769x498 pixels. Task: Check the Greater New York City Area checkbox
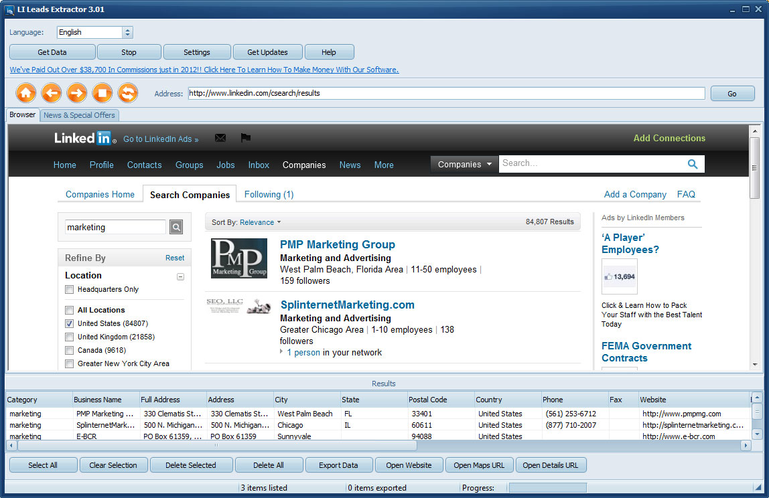pyautogui.click(x=70, y=363)
